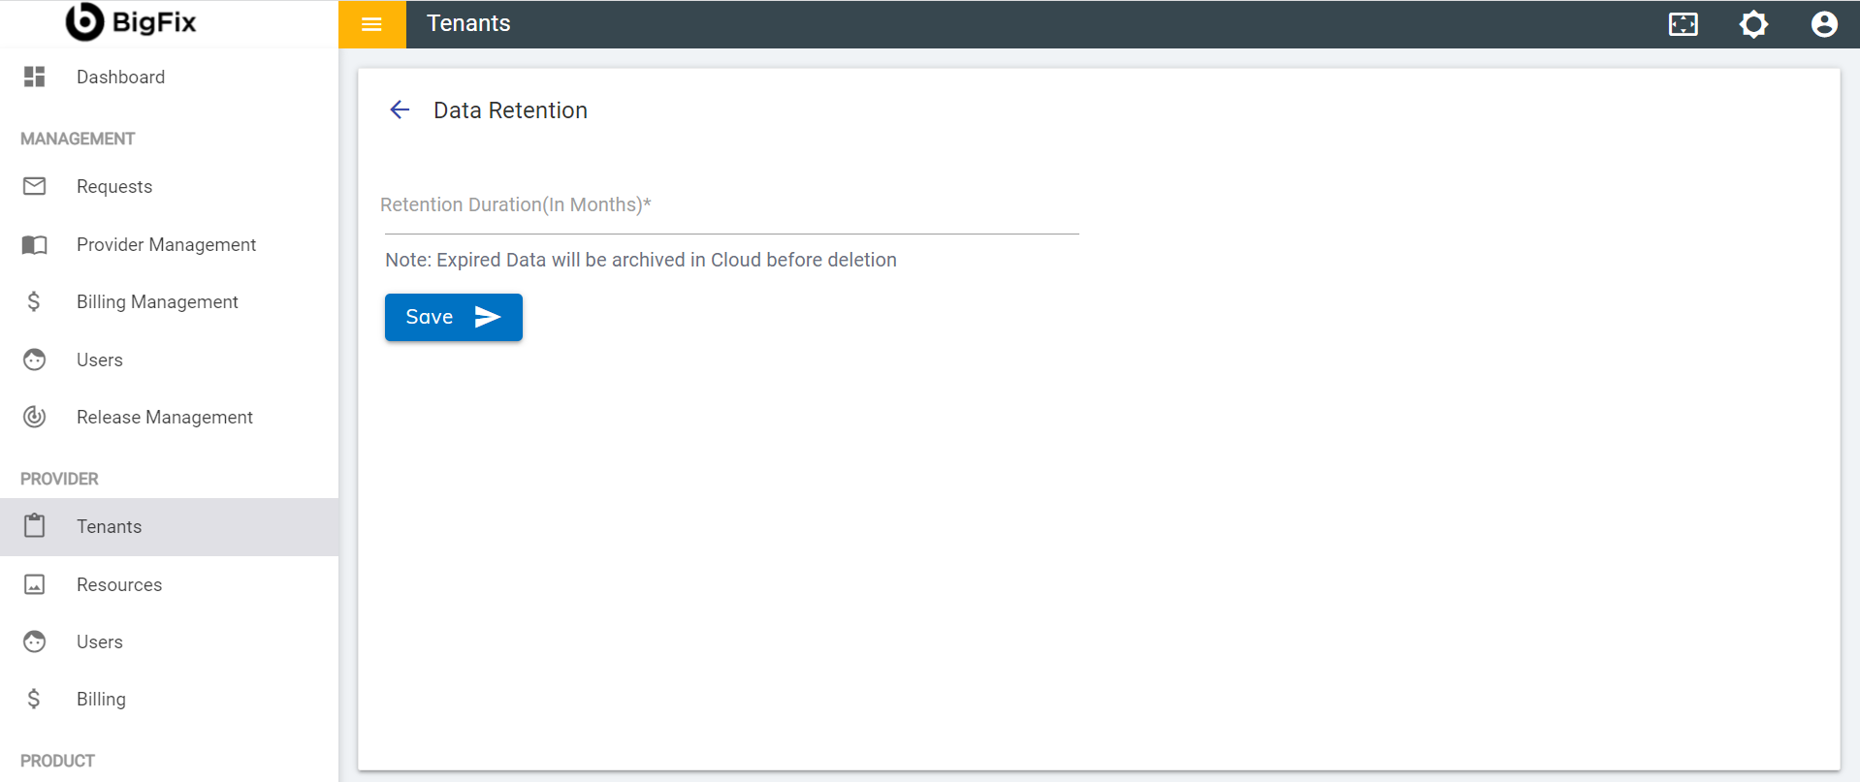
Task: Select the Dashboard grid icon
Action: (35, 77)
